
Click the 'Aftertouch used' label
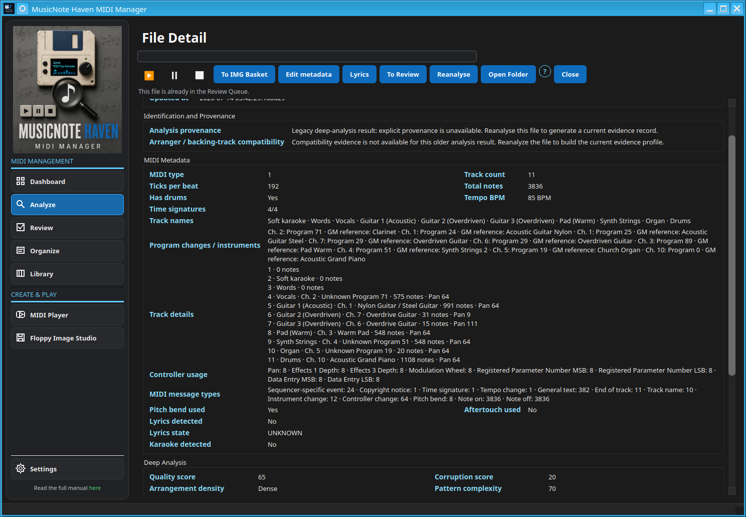[492, 410]
